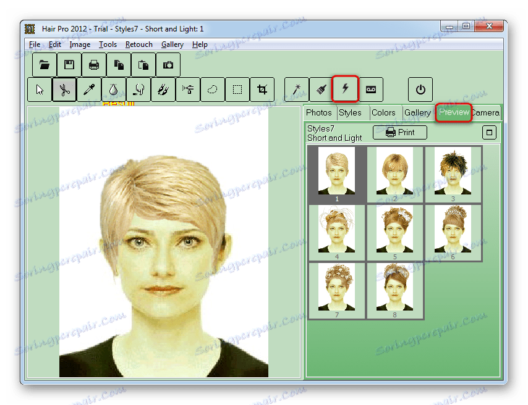Select the crop tool

pyautogui.click(x=262, y=90)
